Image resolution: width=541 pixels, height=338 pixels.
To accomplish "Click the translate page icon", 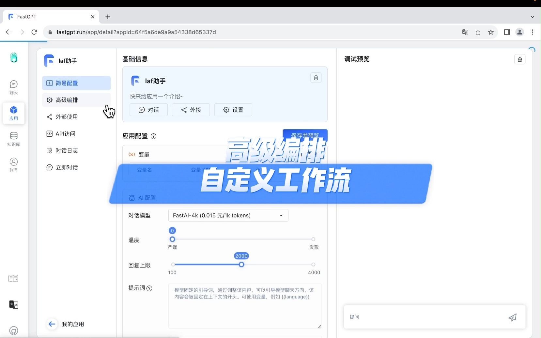I will [465, 32].
